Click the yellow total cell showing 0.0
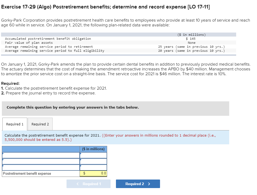This screenshot has height=195, width=257. (94, 173)
